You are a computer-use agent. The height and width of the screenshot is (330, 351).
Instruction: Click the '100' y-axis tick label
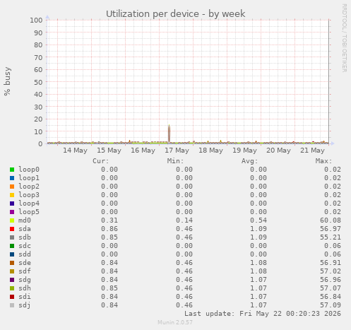[x=36, y=20]
